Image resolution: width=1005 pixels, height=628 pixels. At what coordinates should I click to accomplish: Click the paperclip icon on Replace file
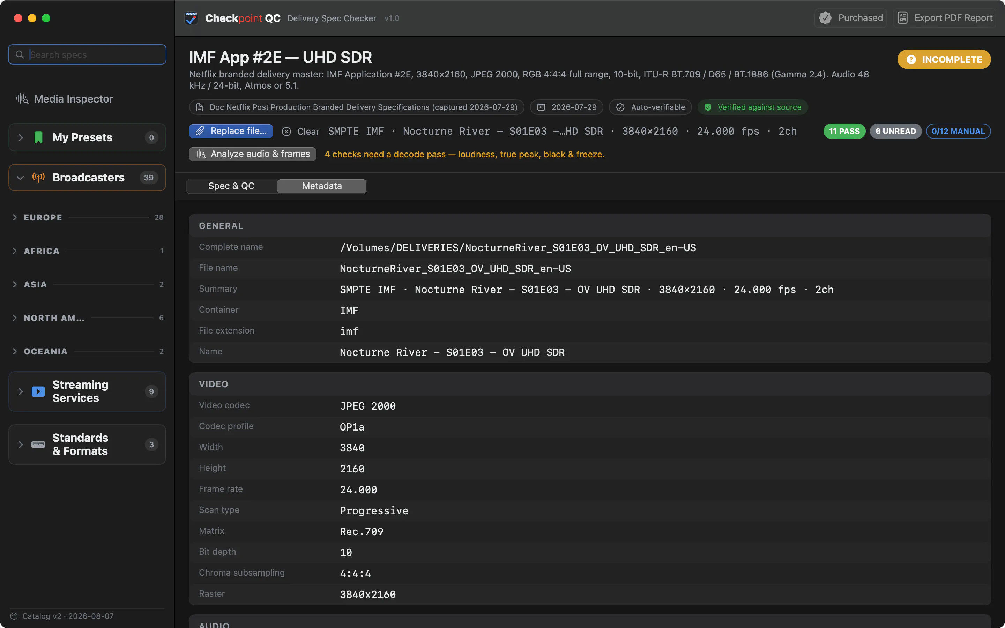click(x=200, y=131)
